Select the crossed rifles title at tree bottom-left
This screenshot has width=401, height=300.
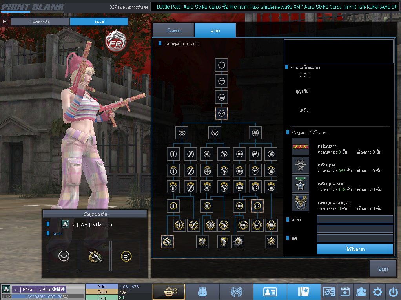pos(168,242)
